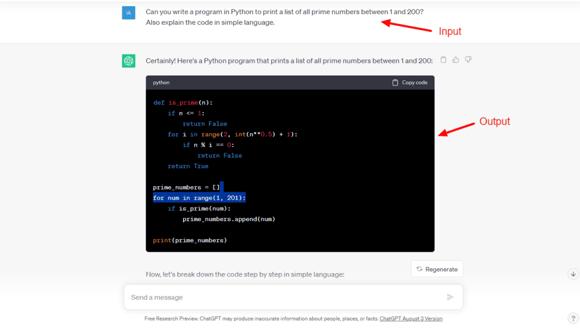
Task: Click the red 'Input' annotation label
Action: (x=450, y=32)
